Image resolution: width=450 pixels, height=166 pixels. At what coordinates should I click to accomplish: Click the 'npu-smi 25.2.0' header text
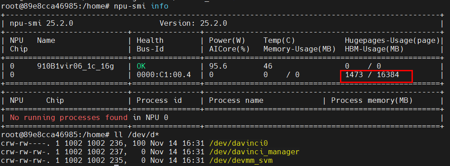(x=42, y=23)
